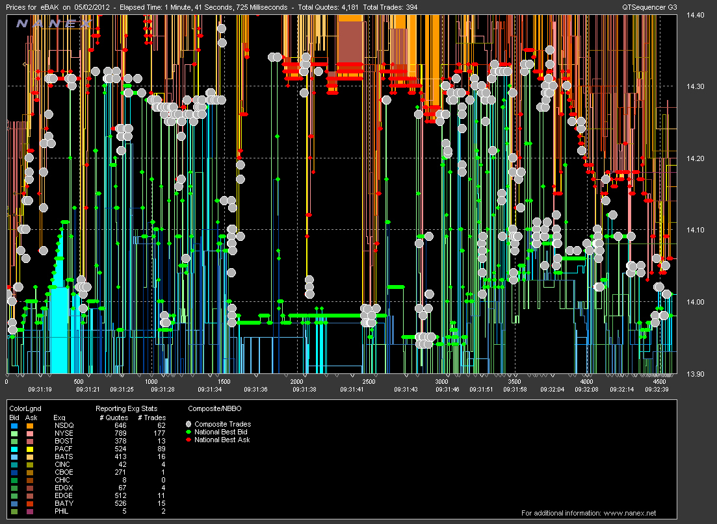This screenshot has width=717, height=524.
Task: Click the CINC bid color swatch
Action: tap(14, 465)
